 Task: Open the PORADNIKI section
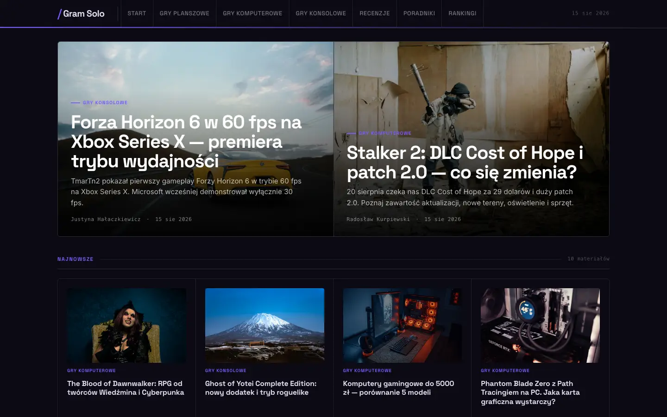[x=419, y=13]
